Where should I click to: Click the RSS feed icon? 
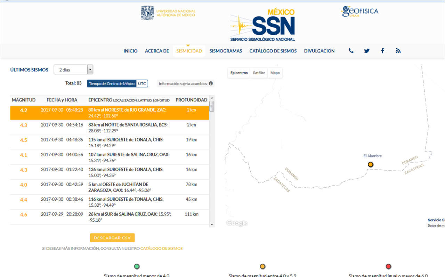point(398,51)
